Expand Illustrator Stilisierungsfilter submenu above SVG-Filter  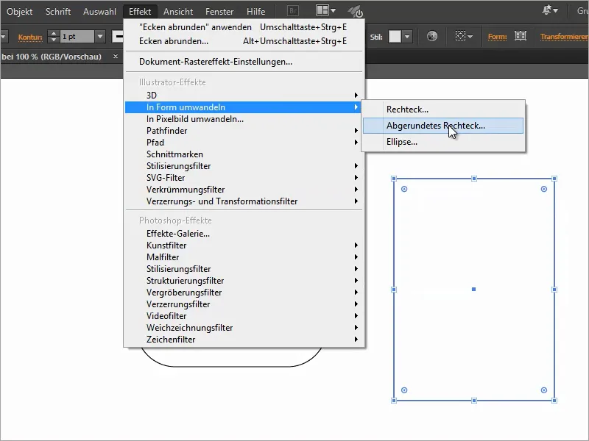(244, 166)
